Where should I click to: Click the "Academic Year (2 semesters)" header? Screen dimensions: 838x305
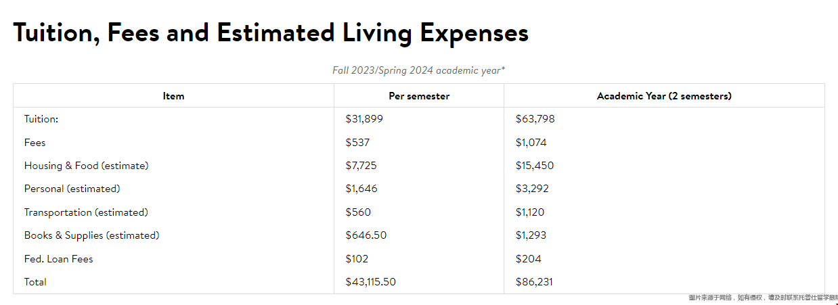[664, 96]
